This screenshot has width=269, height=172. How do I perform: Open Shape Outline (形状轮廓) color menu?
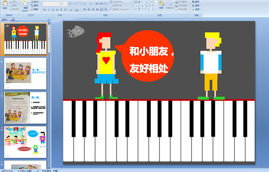point(182,5)
